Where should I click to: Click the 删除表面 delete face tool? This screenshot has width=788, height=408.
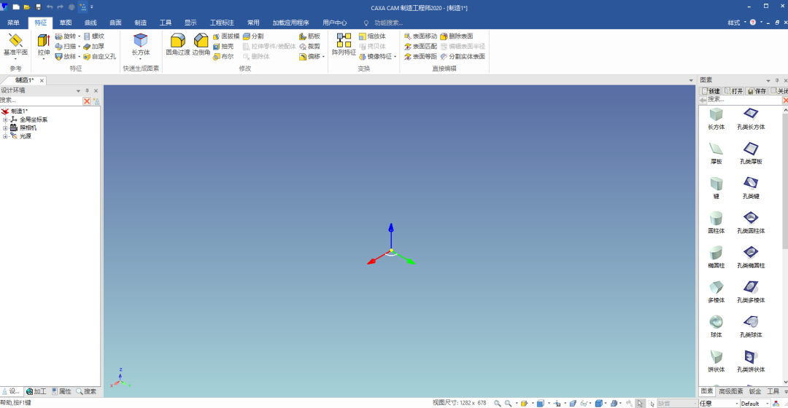pyautogui.click(x=457, y=36)
